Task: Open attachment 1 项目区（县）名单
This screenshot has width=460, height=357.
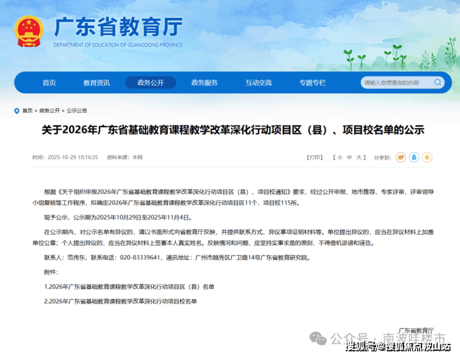Action: coord(129,287)
